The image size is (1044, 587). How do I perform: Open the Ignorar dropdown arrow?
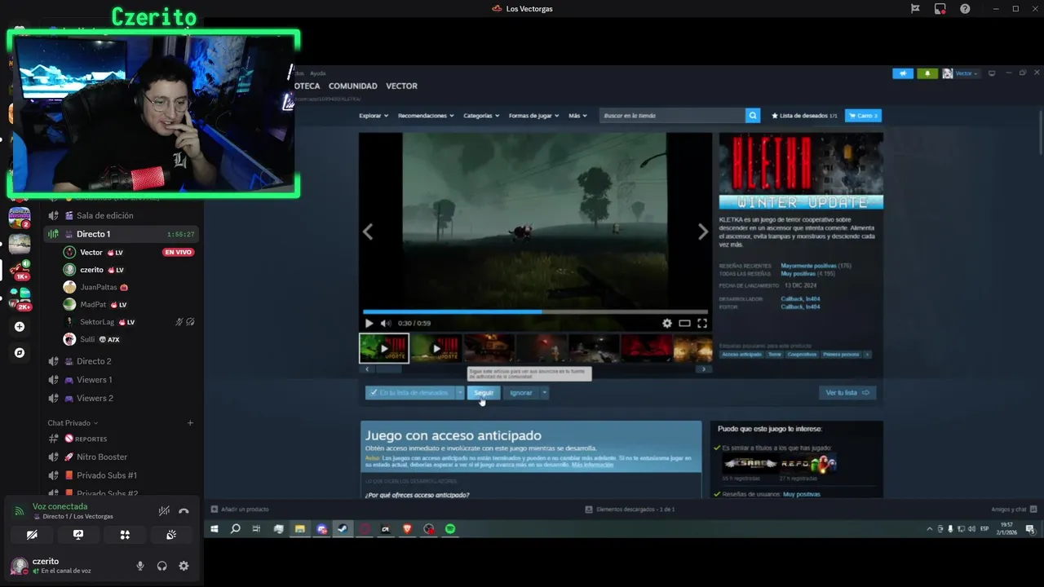544,393
